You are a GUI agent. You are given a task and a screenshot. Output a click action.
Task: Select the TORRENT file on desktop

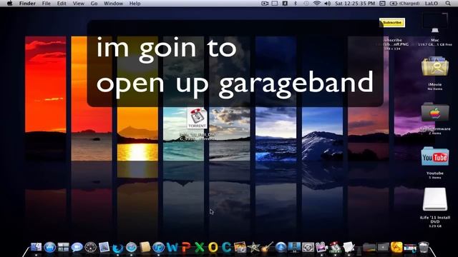pos(198,119)
